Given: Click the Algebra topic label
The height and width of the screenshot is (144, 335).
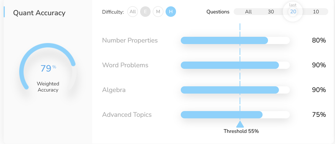Looking at the screenshot, I should click(114, 90).
